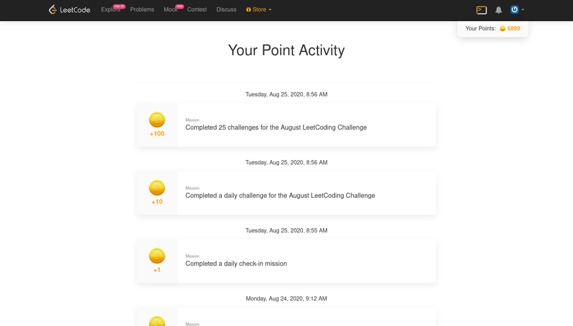This screenshot has width=573, height=326.
Task: Open the notifications bell
Action: click(x=499, y=10)
